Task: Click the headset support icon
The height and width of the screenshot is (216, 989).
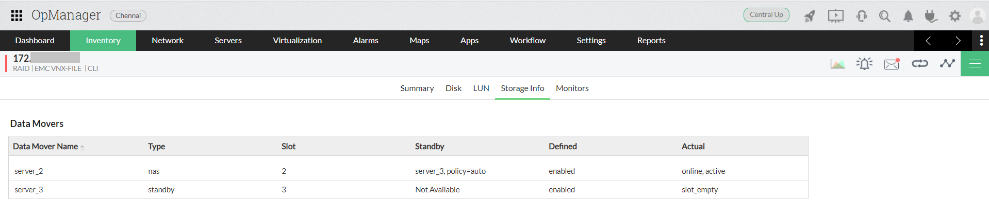Action: click(862, 16)
